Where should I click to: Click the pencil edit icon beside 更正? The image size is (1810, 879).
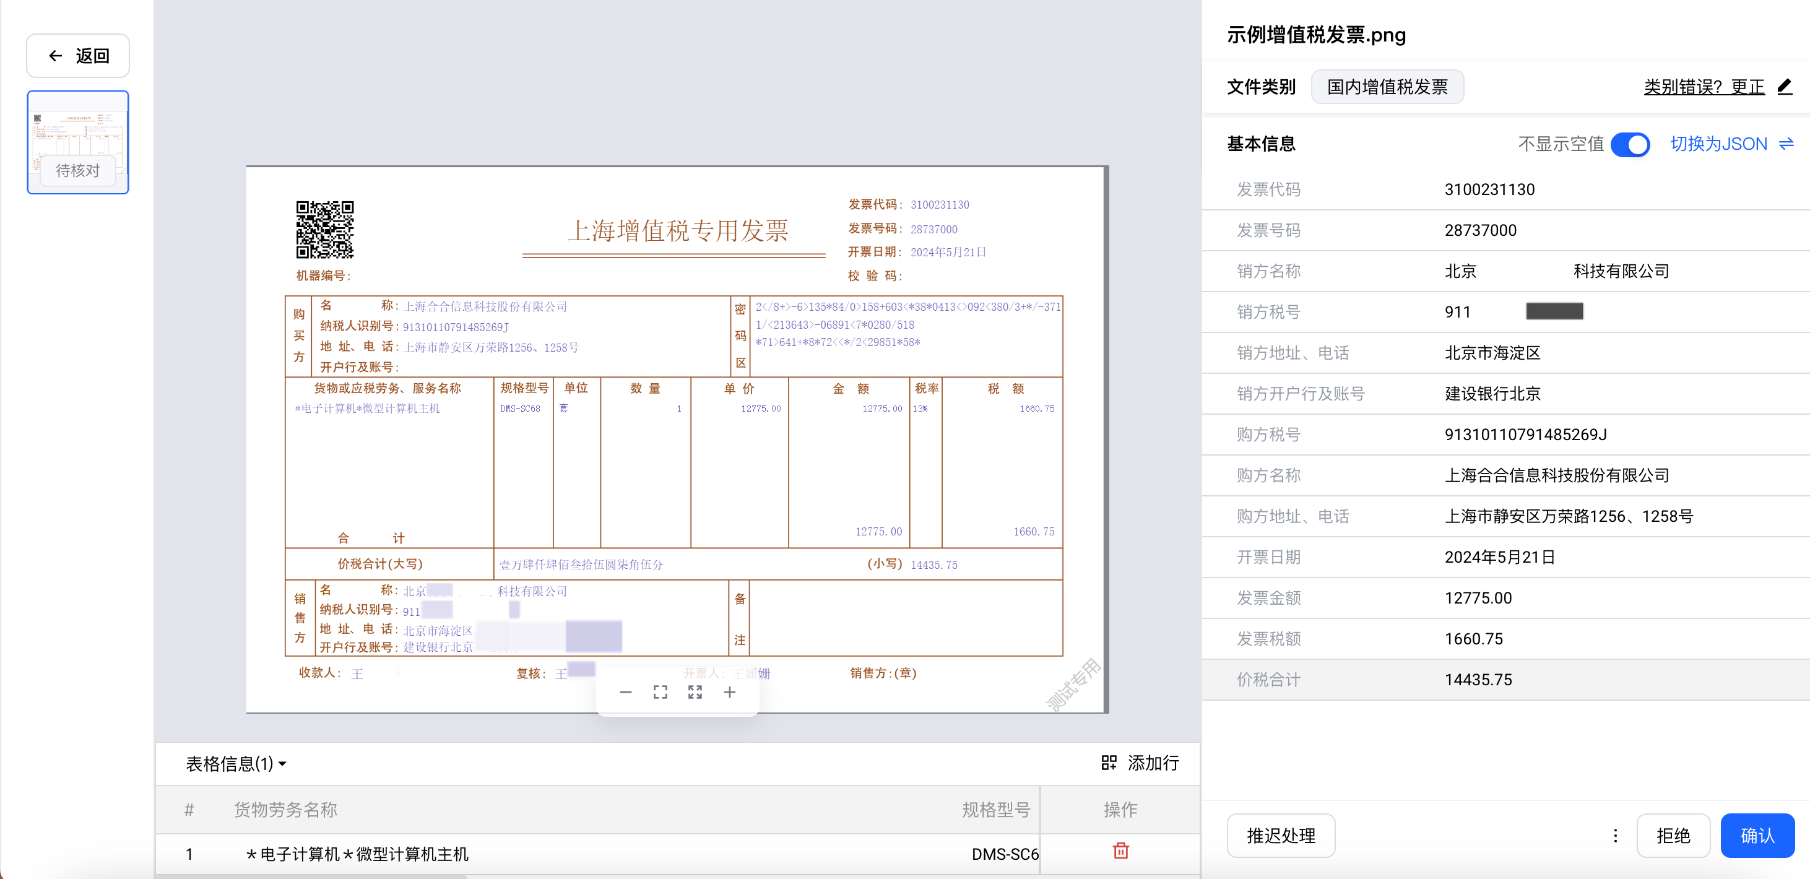tap(1785, 87)
